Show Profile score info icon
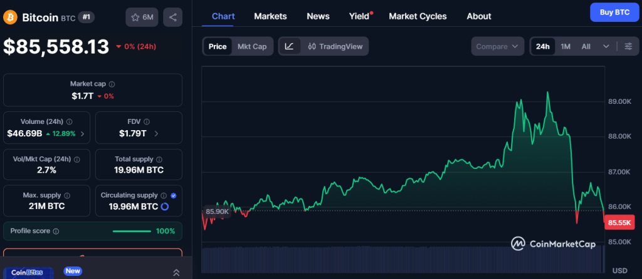642x279 pixels. tap(56, 231)
